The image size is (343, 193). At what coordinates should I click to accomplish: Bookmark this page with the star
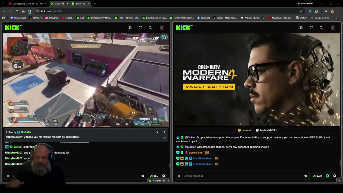301,11
